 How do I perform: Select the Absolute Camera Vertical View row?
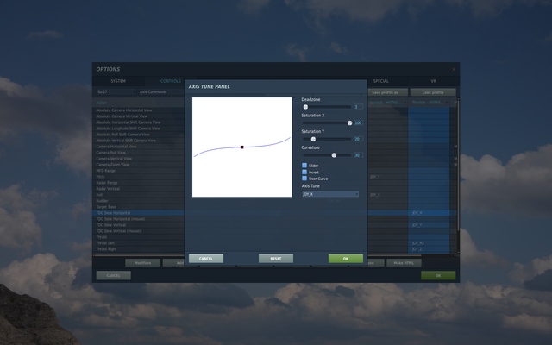(138, 116)
